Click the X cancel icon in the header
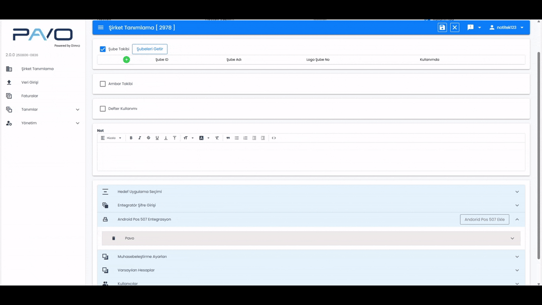This screenshot has width=542, height=305. 455,28
